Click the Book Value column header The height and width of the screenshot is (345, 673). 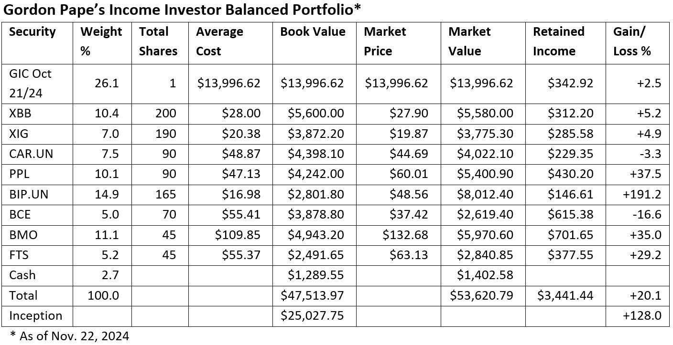[x=313, y=32]
